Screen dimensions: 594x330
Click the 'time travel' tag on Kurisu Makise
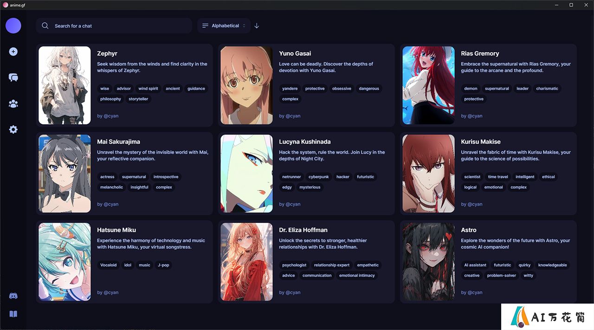pyautogui.click(x=498, y=177)
